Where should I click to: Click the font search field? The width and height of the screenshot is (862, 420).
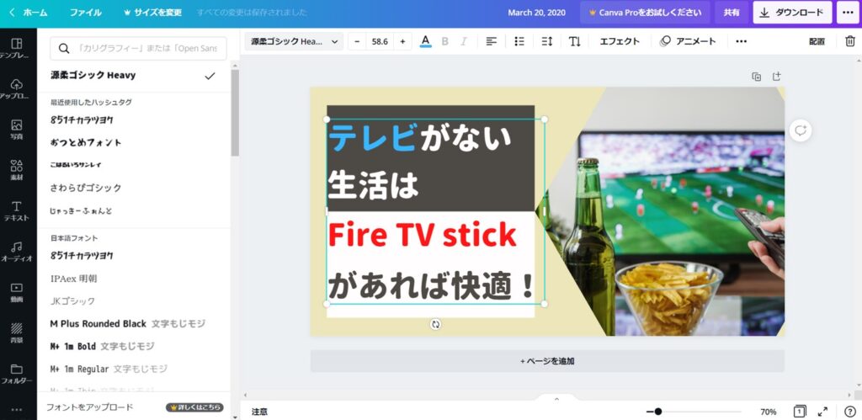coord(139,48)
